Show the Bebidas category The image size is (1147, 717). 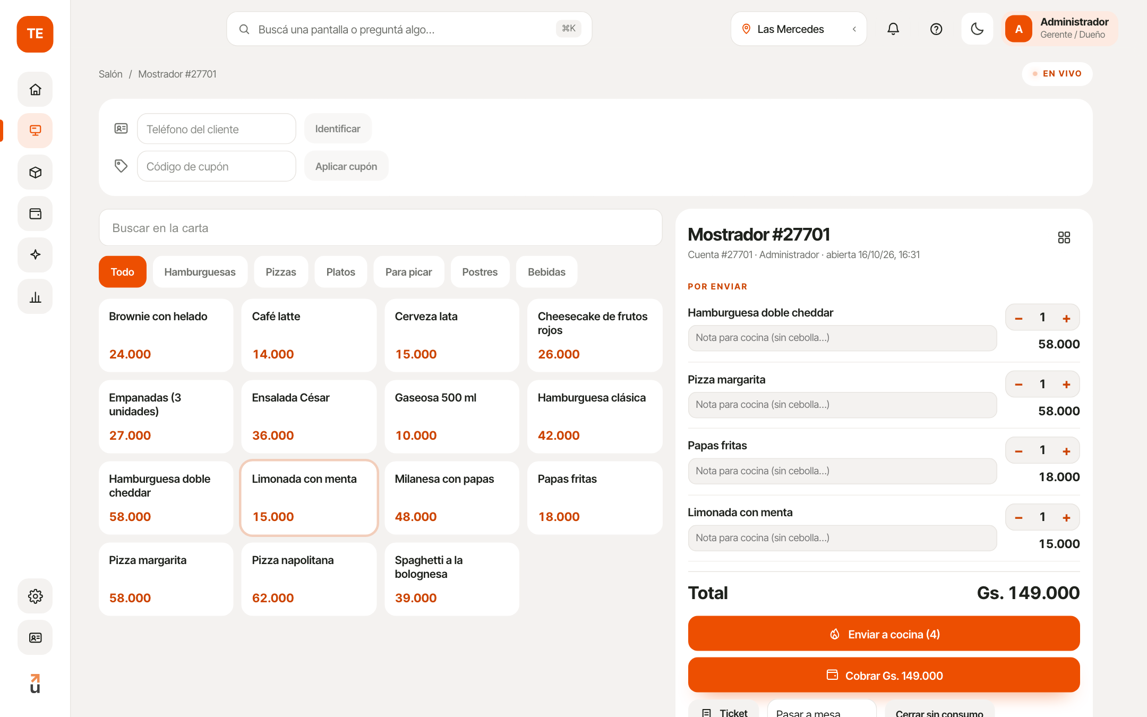546,272
